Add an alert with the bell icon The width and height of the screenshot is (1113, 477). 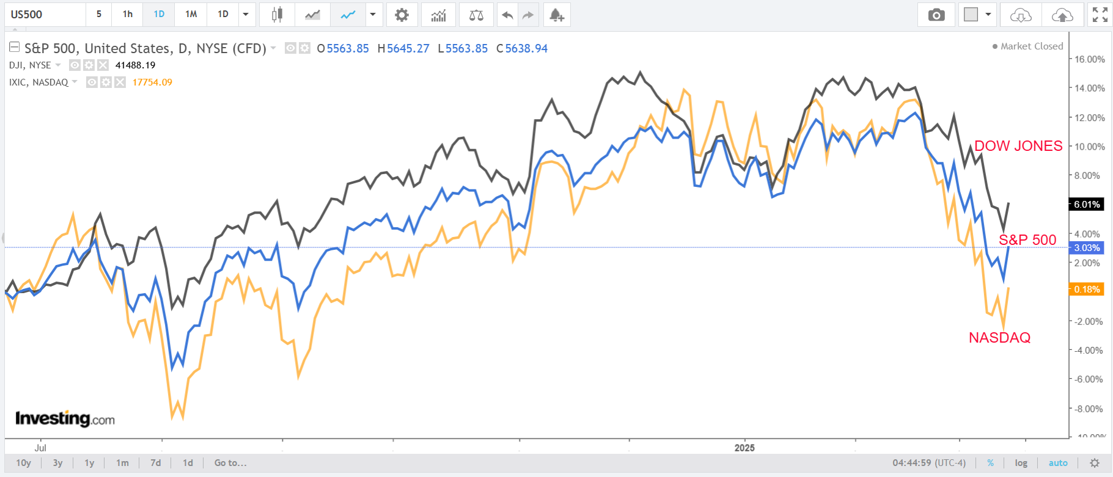click(x=556, y=15)
